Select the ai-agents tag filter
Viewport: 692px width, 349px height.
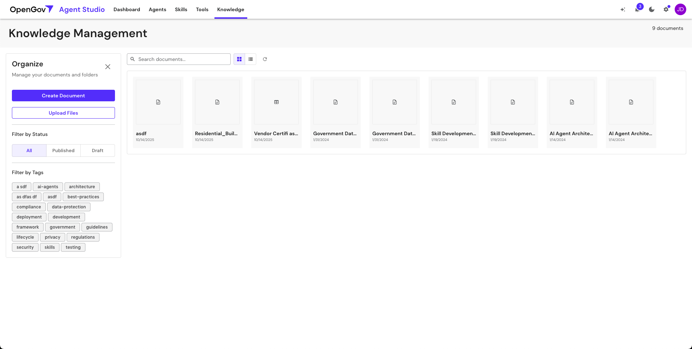click(48, 186)
